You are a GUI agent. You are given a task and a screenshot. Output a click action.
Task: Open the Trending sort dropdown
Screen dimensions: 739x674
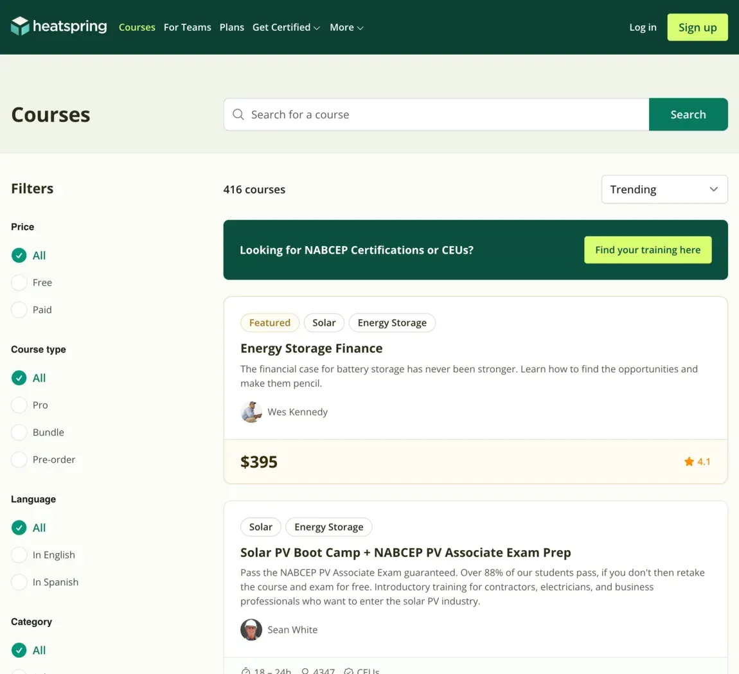[664, 190]
